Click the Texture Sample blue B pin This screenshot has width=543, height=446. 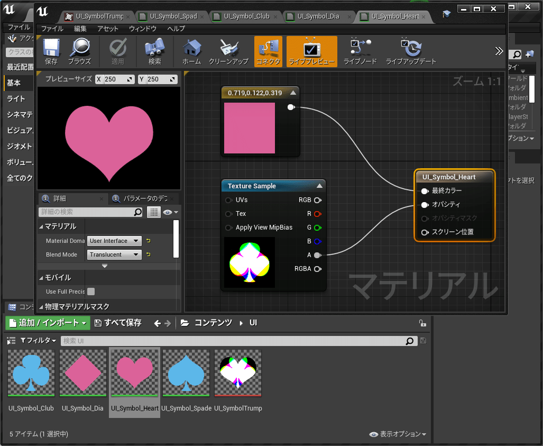coord(318,241)
